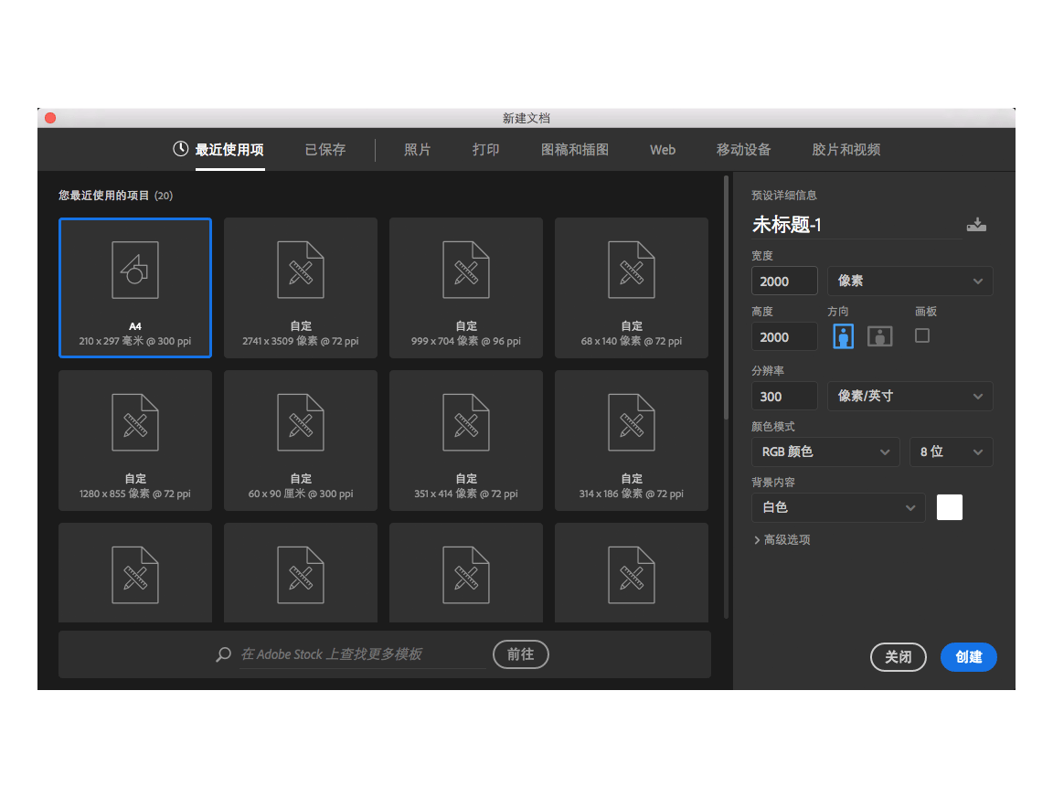
Task: Click the 关闭 button
Action: 898,656
